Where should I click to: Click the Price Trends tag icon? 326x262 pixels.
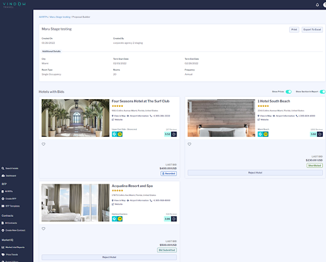pyautogui.click(x=3, y=254)
